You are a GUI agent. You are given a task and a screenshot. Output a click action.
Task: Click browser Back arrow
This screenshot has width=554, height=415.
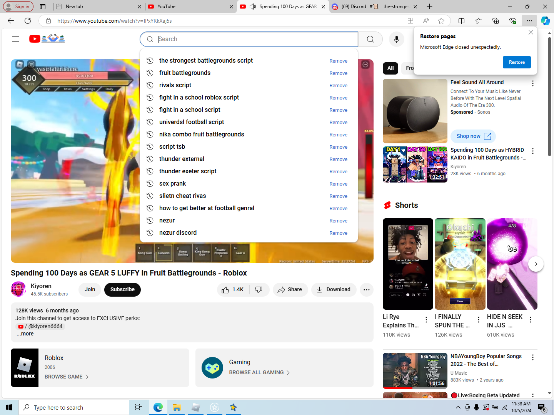(11, 21)
